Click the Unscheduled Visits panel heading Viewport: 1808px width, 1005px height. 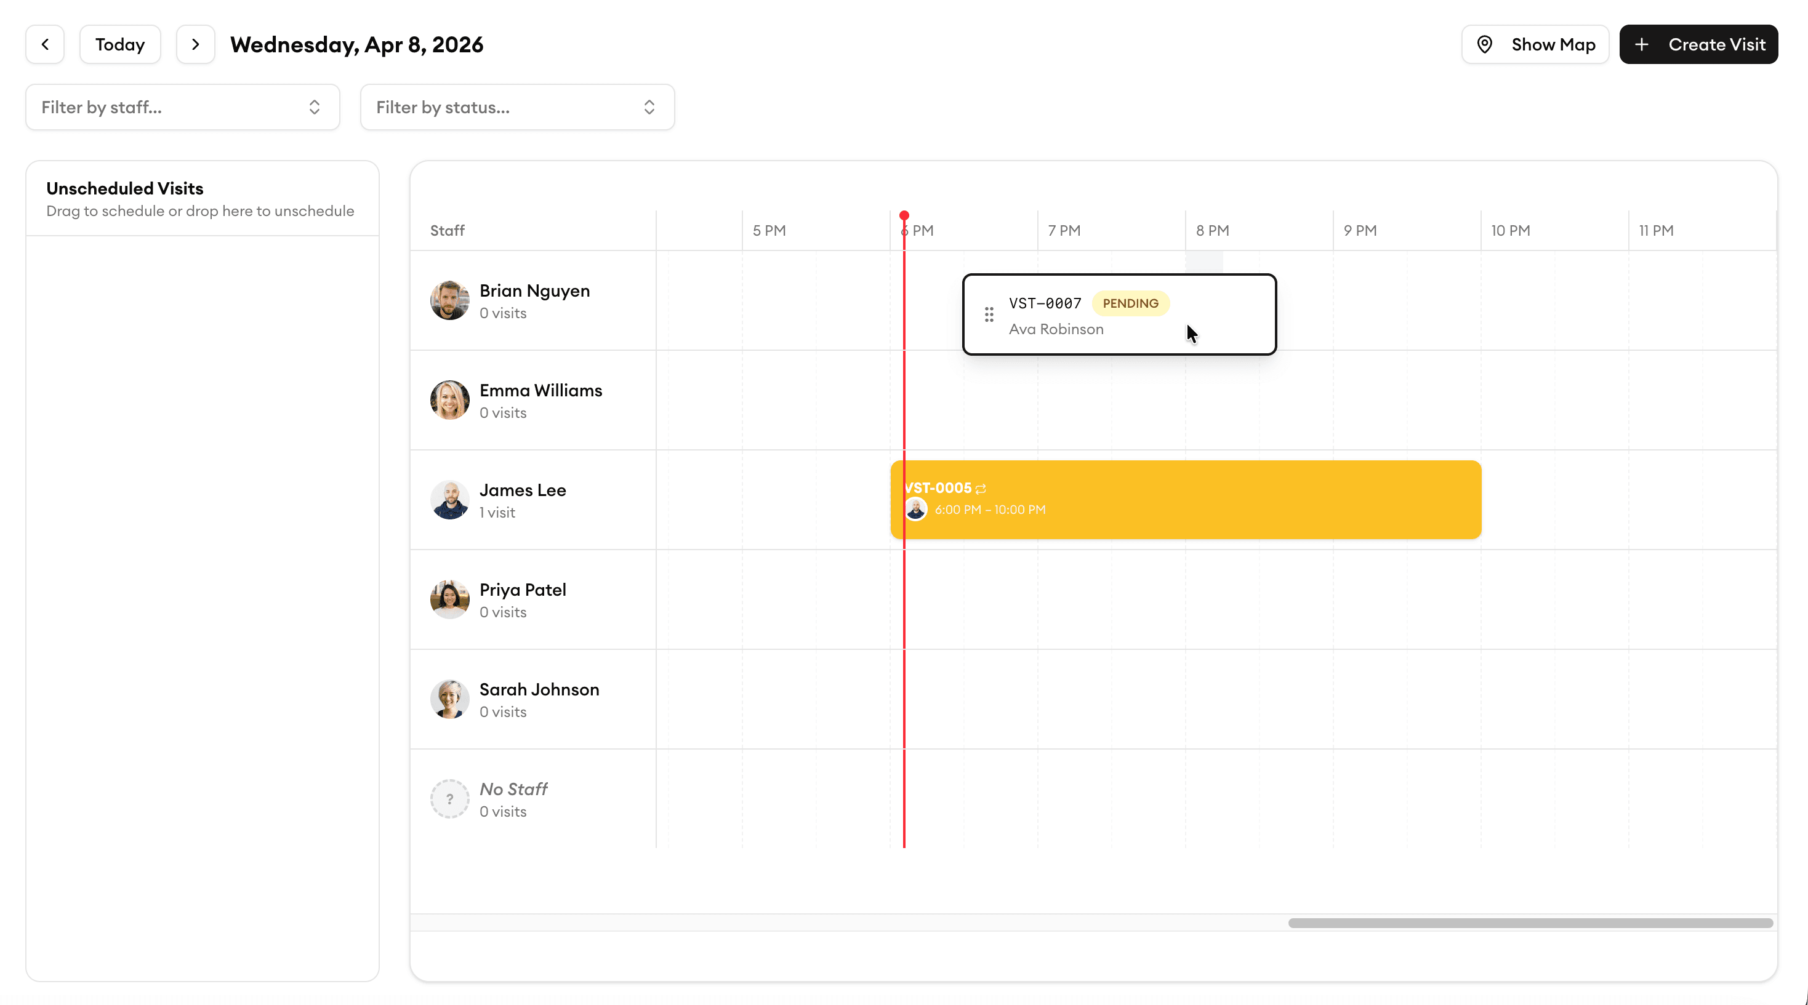125,187
